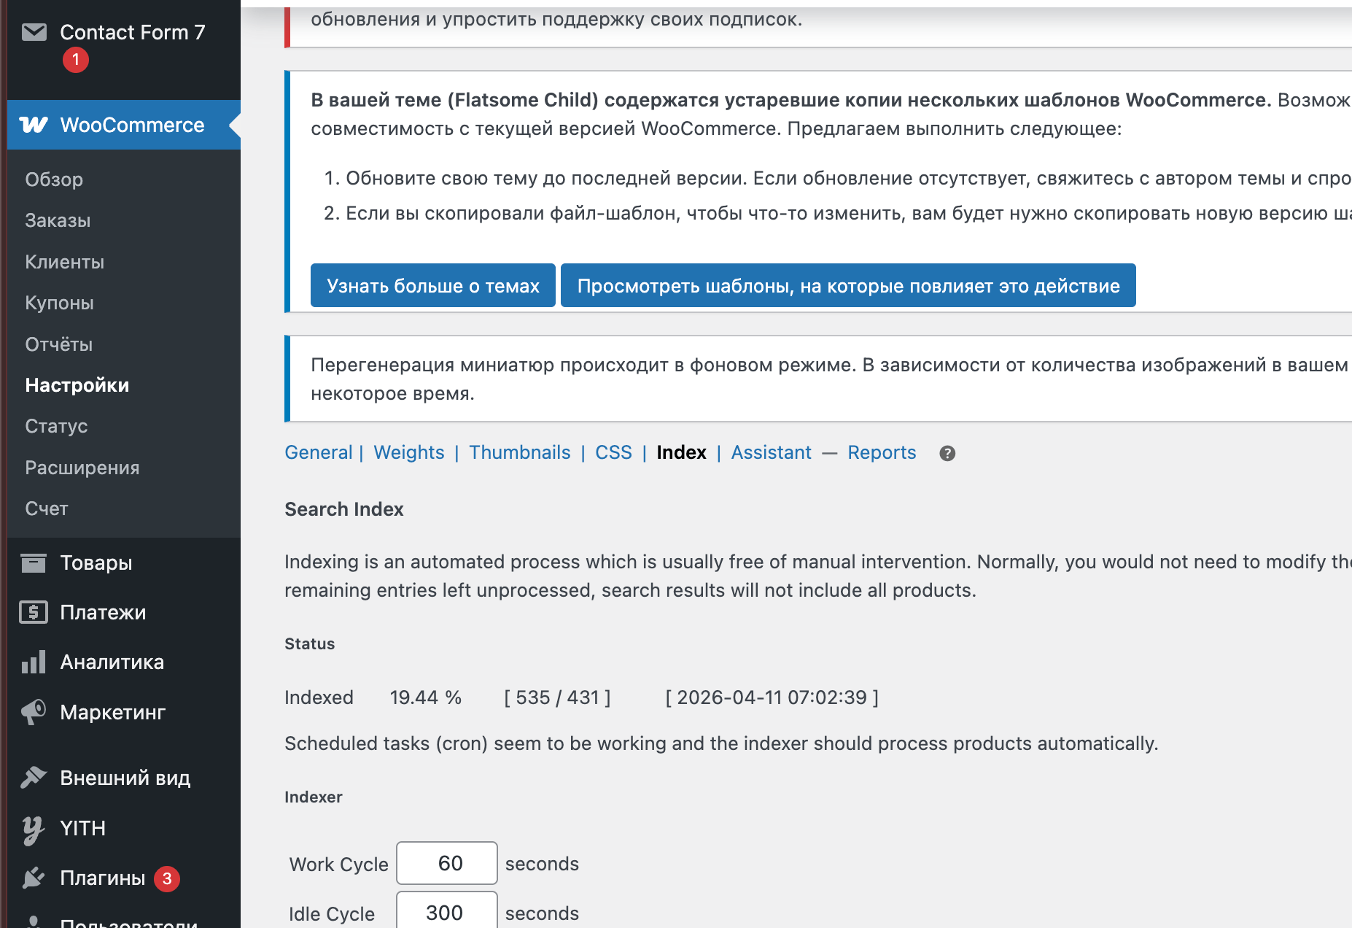Screen dimensions: 1352x928
Task: Click the Search Index heading
Action: click(344, 509)
